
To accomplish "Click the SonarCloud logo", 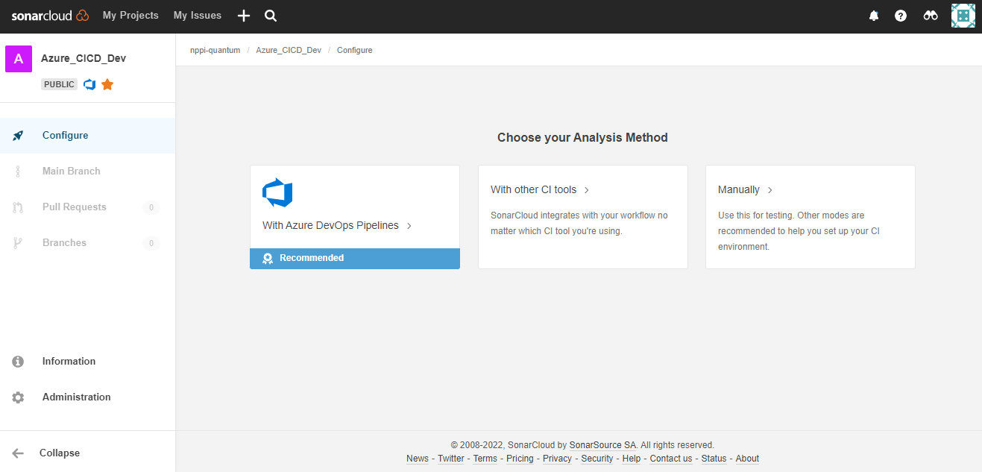I will coord(50,16).
